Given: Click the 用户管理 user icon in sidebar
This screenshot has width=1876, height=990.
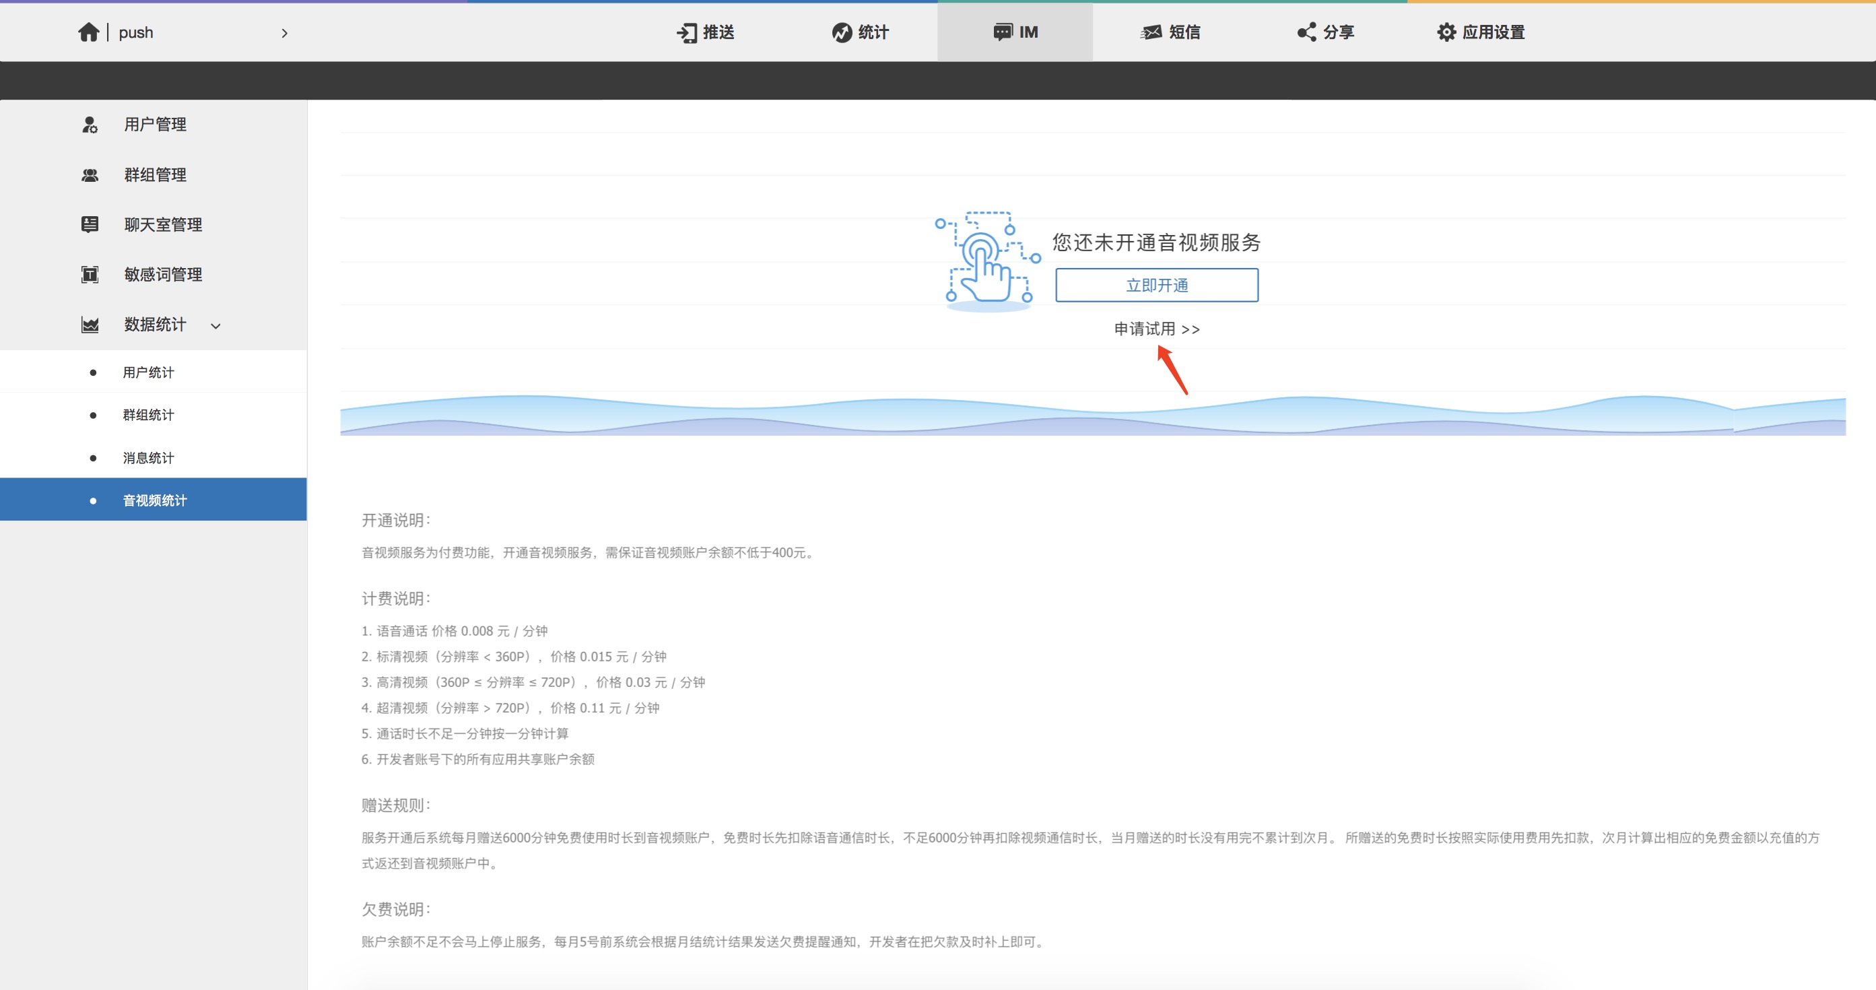Looking at the screenshot, I should pyautogui.click(x=90, y=125).
